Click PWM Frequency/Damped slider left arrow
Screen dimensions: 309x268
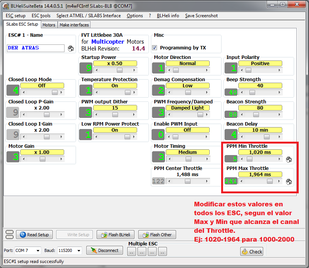[x=169, y=114]
